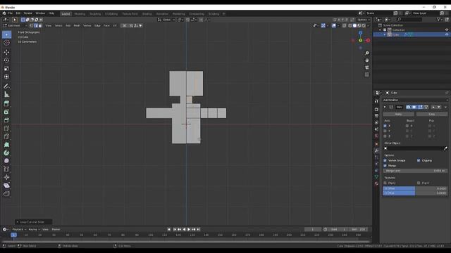This screenshot has height=253, width=451.
Task: Disable the Clipping option
Action: tap(419, 160)
